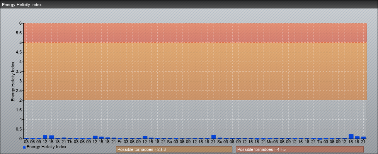Click the y-axis label 4

(21, 62)
